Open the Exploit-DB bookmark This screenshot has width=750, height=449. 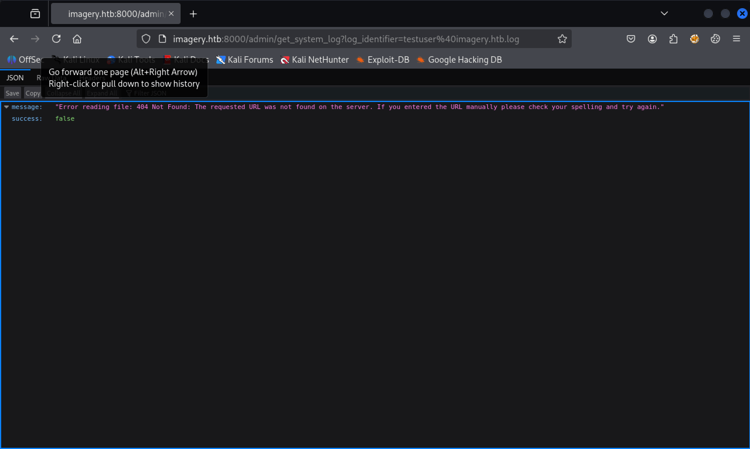pos(383,60)
